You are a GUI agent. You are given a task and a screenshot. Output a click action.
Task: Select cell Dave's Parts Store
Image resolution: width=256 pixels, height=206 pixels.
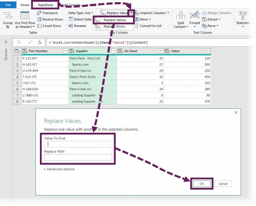(93, 77)
